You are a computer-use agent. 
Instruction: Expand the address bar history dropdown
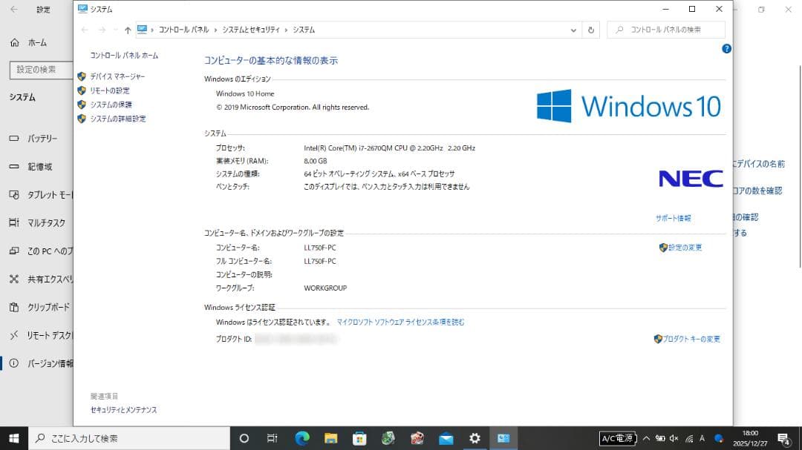(574, 30)
